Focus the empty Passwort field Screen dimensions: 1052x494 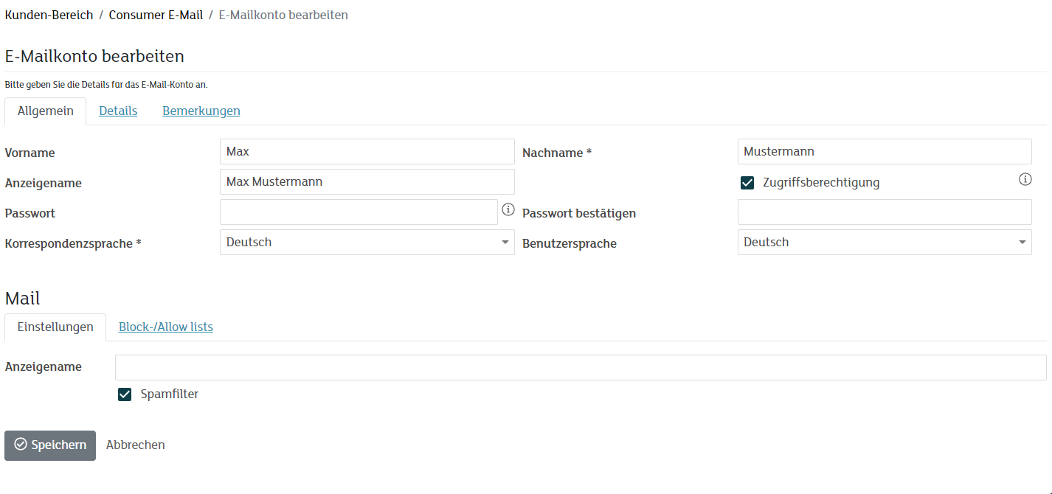[359, 212]
